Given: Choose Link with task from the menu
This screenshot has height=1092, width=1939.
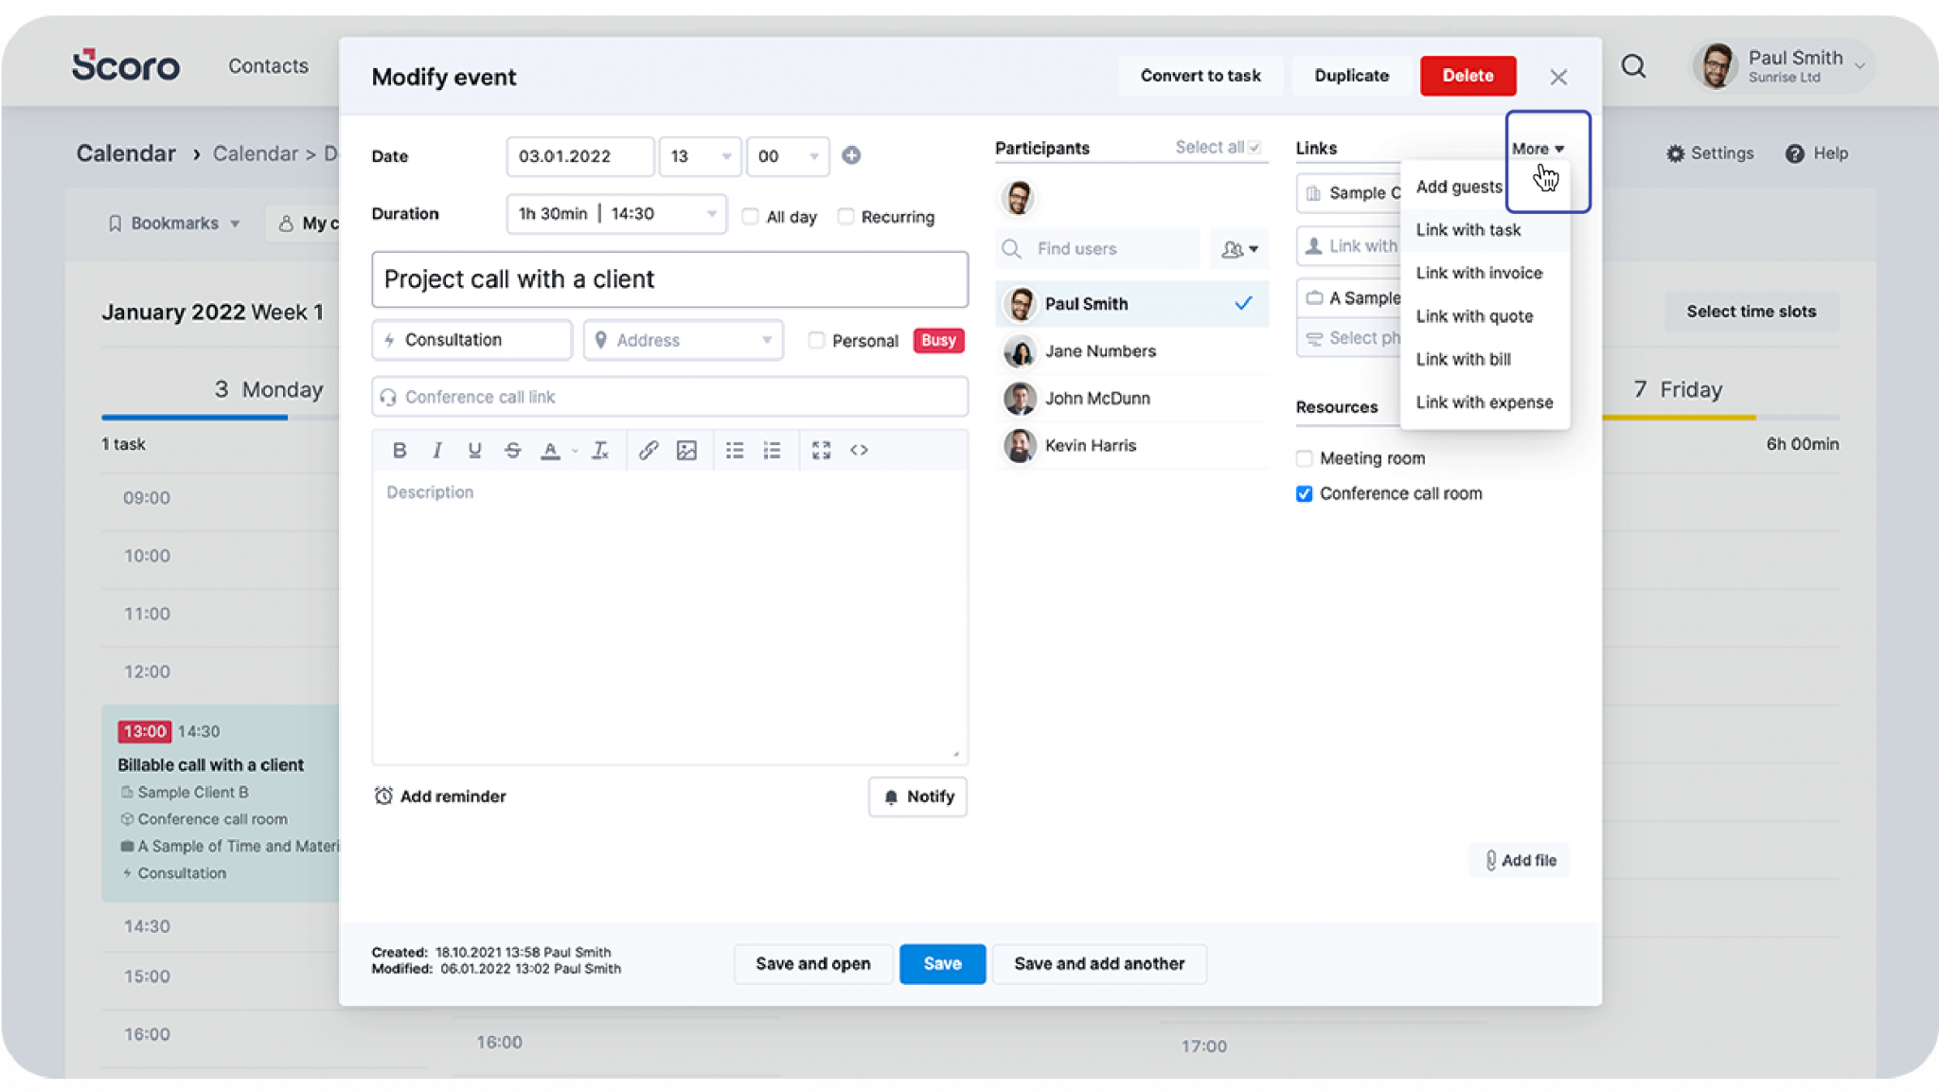Looking at the screenshot, I should tap(1468, 230).
